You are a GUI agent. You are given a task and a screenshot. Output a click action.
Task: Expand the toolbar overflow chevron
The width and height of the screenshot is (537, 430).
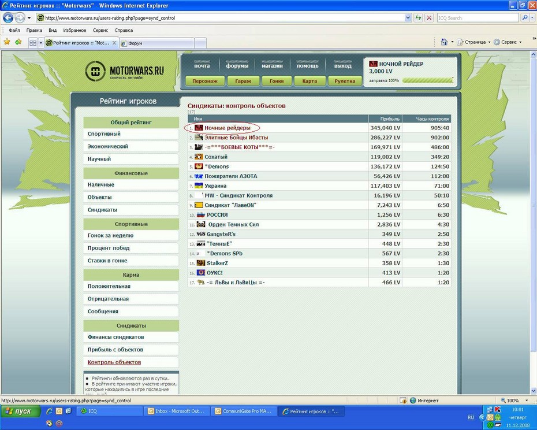(534, 38)
